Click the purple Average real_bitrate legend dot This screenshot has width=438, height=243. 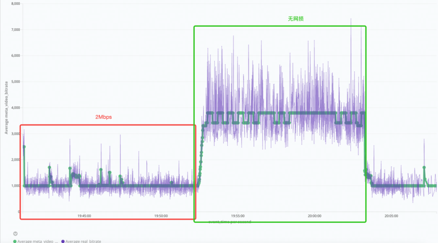click(x=62, y=241)
